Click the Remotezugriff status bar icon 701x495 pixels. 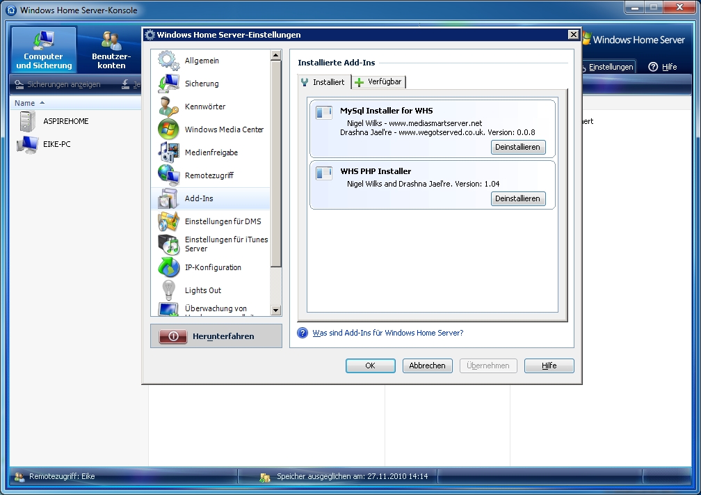pos(19,477)
